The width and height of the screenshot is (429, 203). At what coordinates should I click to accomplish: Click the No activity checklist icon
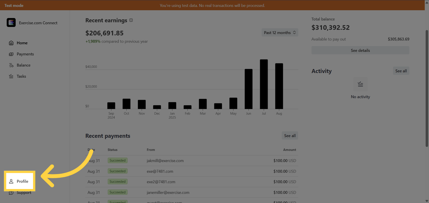360,84
